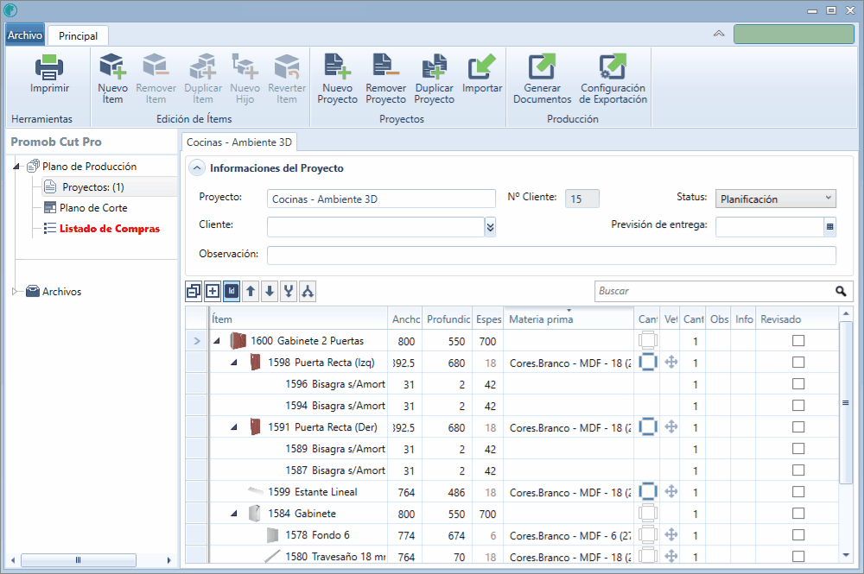This screenshot has width=864, height=574.
Task: Click the Generar Documentos icon
Action: pyautogui.click(x=543, y=66)
